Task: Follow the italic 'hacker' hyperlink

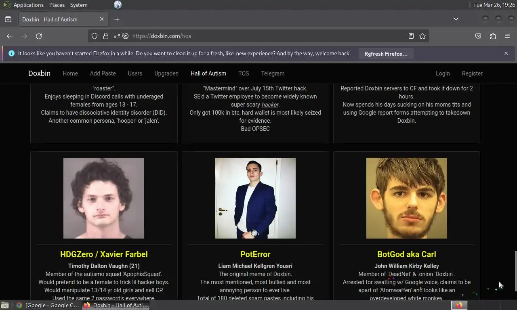Action: coord(270,105)
